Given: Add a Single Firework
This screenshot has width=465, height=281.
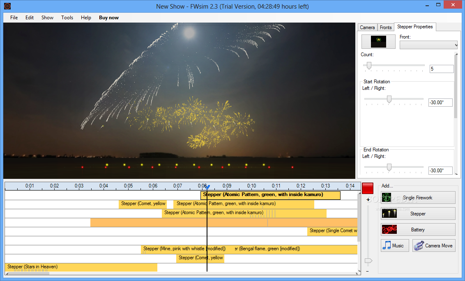Looking at the screenshot, I should point(418,197).
